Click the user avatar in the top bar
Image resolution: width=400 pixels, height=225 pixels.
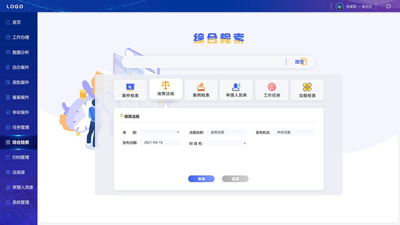pyautogui.click(x=340, y=6)
